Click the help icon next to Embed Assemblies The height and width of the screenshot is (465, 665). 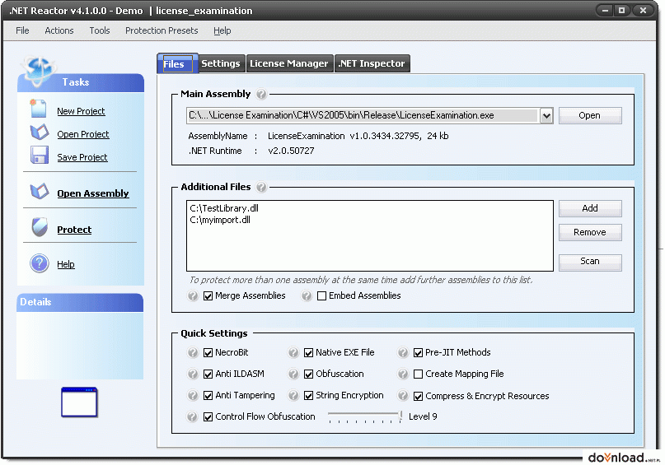(x=307, y=295)
